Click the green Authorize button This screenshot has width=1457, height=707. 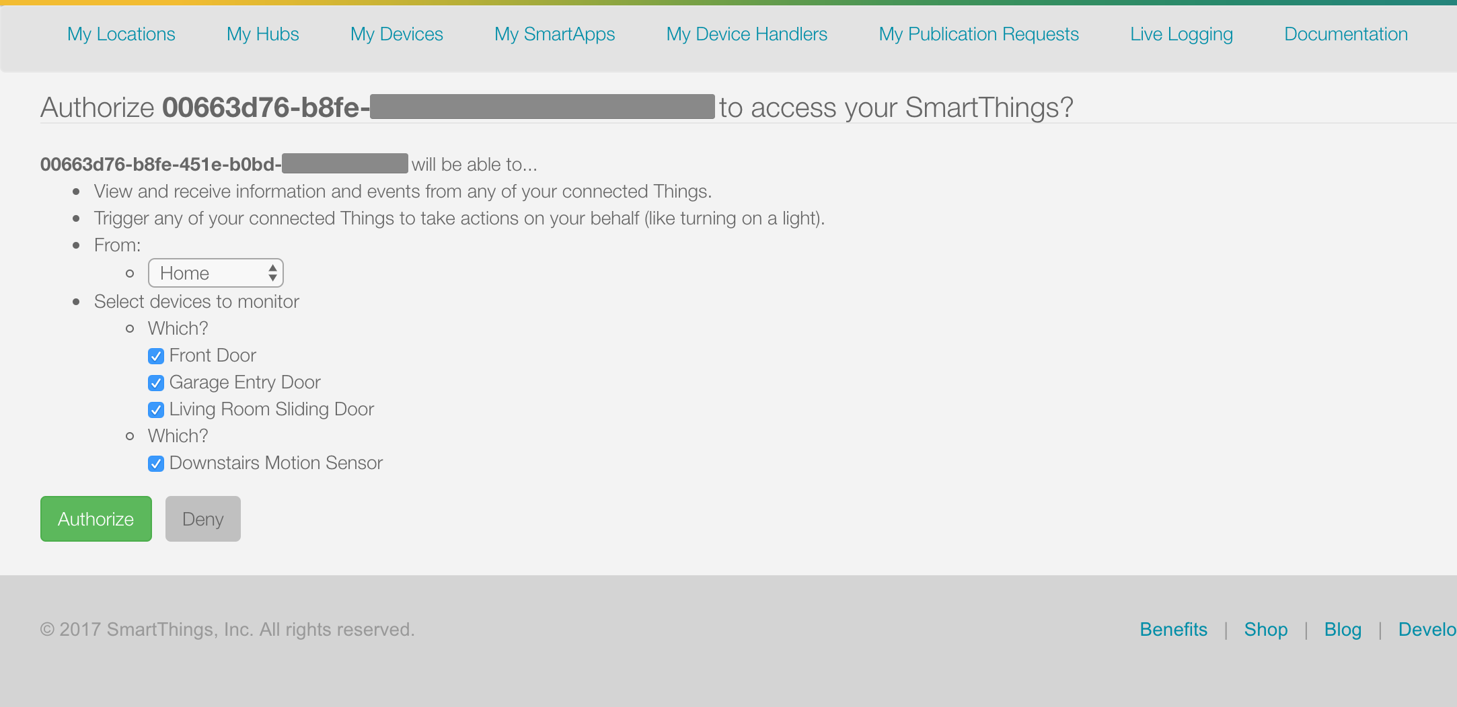pyautogui.click(x=96, y=519)
